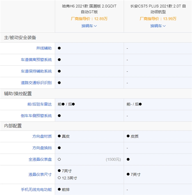Screen dimensions: 192x195
Task: Open 换辆车 dropdown for 长安CS75 PLUS
Action: pyautogui.click(x=158, y=26)
